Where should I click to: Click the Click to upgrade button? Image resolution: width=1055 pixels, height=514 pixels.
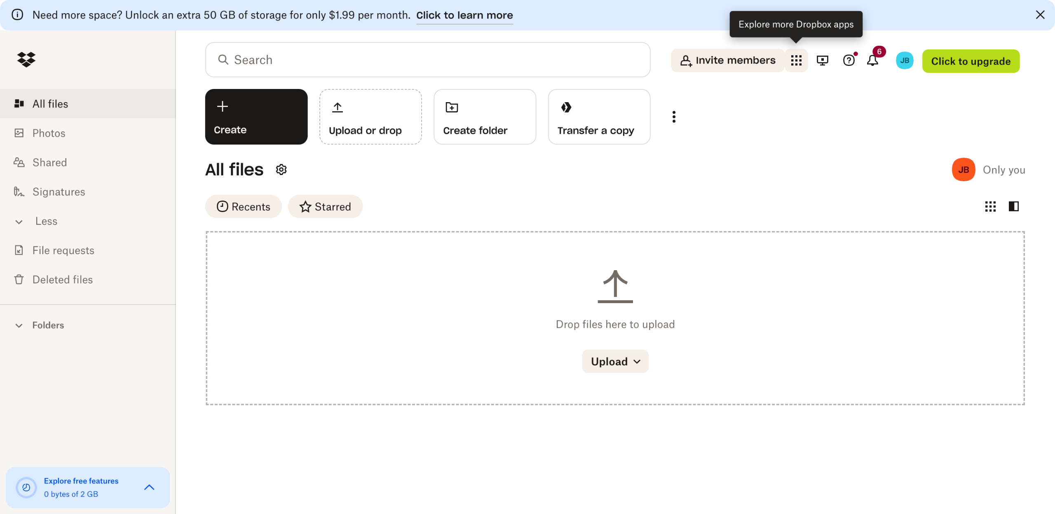(x=971, y=61)
